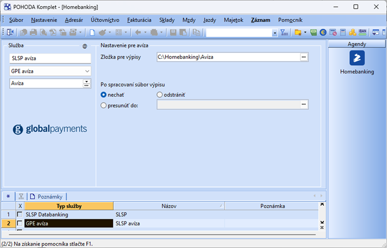Viewport: 387px width, 248px height.
Task: Open the toolbar search combo box arrow
Action: coord(275,33)
